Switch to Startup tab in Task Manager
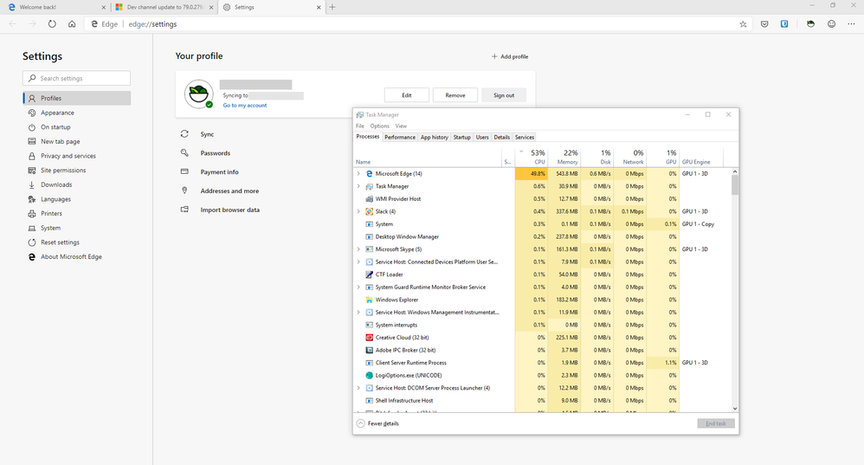Viewport: 864px width, 465px height. tap(461, 137)
